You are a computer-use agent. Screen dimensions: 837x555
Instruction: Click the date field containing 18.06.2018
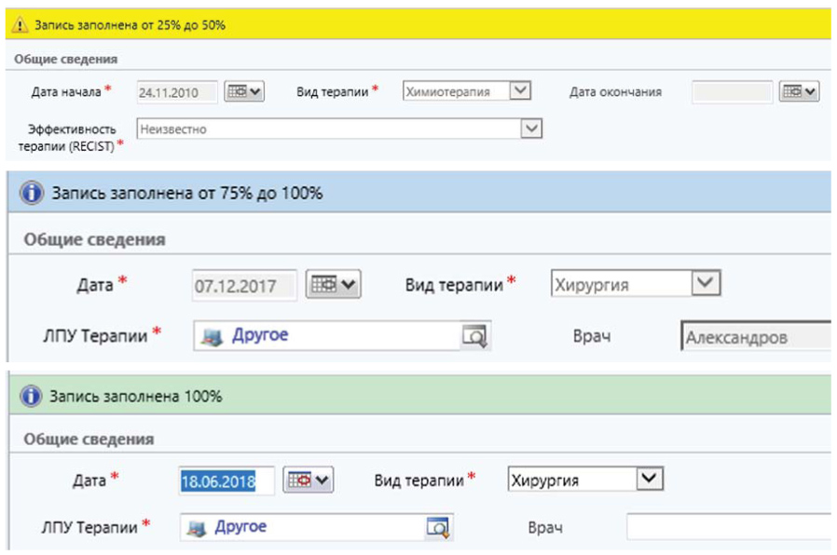[x=226, y=481]
